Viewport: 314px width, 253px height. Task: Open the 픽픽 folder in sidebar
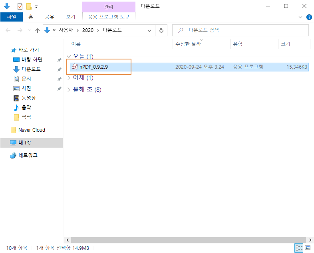coord(22,117)
